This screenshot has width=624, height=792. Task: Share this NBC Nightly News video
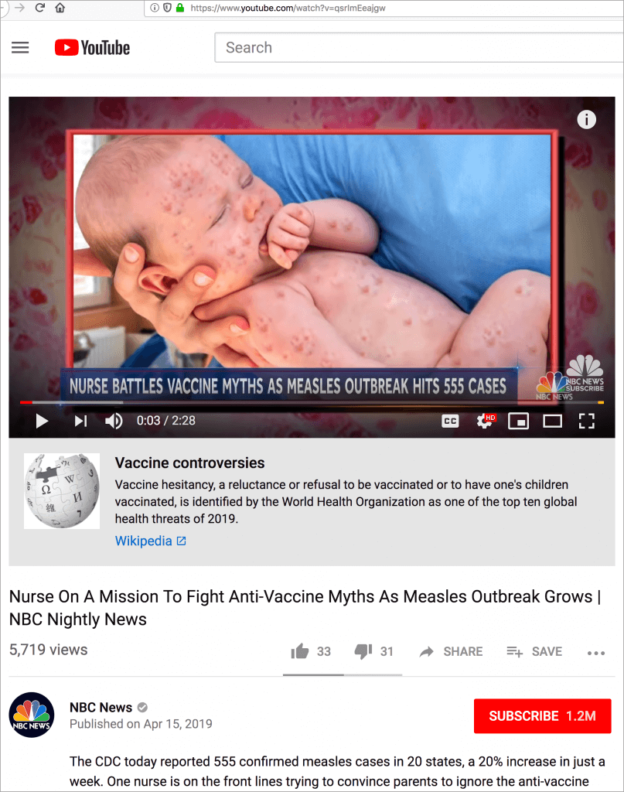[x=451, y=651]
